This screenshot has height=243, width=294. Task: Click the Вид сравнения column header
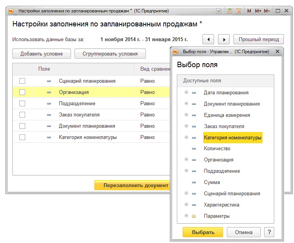[152, 69]
